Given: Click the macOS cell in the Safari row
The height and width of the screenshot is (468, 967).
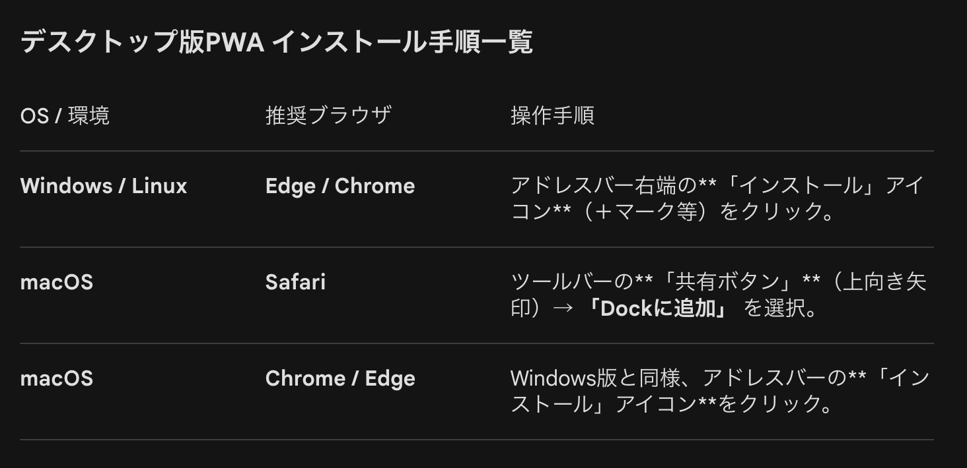Looking at the screenshot, I should click(x=57, y=283).
